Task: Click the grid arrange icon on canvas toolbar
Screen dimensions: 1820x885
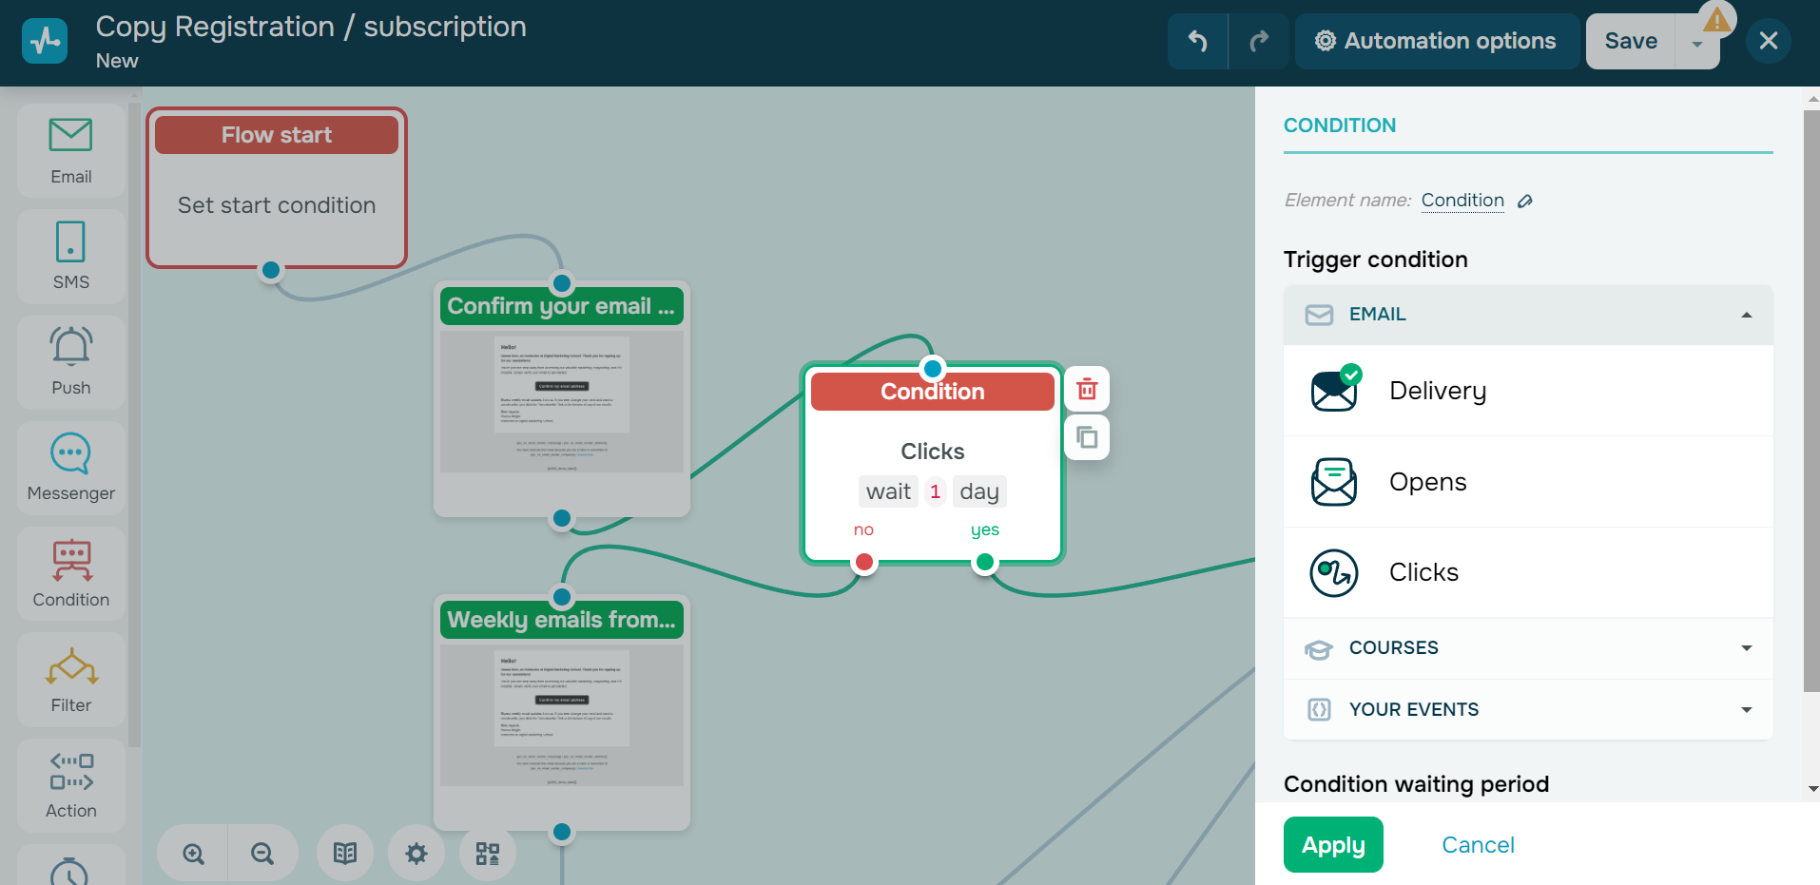Action: pyautogui.click(x=488, y=854)
